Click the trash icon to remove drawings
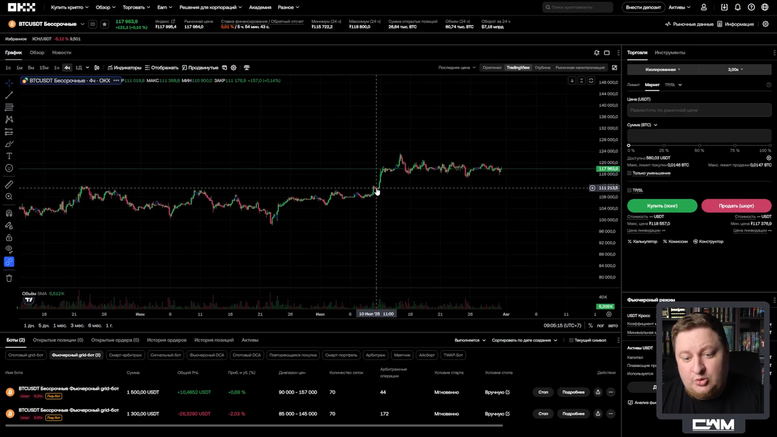This screenshot has width=777, height=437. click(x=9, y=278)
